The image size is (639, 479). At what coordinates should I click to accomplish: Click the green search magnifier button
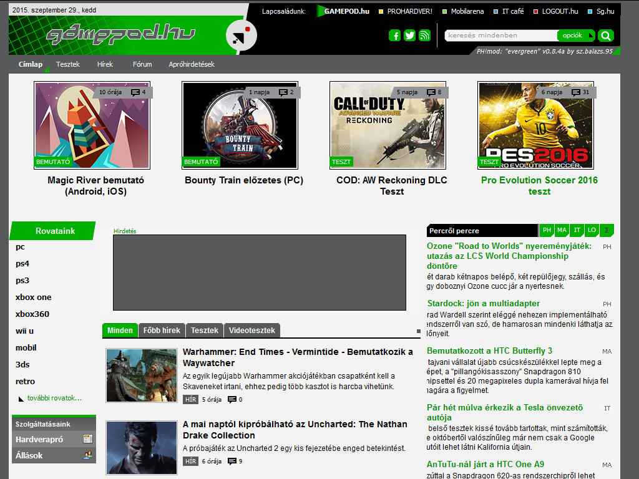point(605,36)
